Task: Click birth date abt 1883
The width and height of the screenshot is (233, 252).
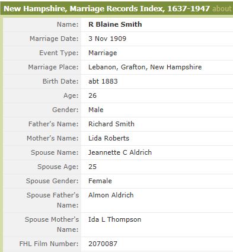Action: point(103,81)
